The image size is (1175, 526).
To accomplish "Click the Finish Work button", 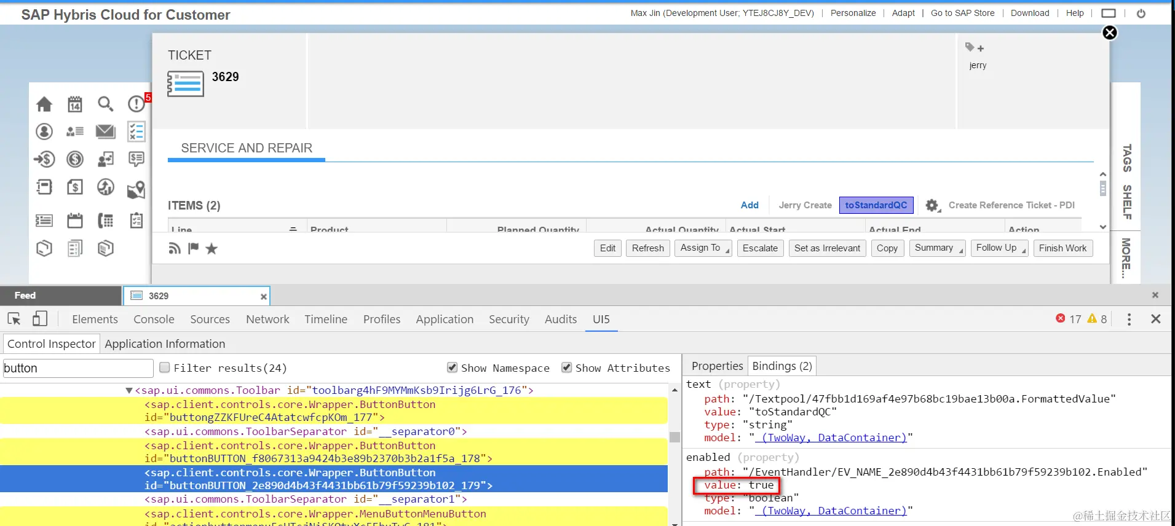I will [1063, 248].
